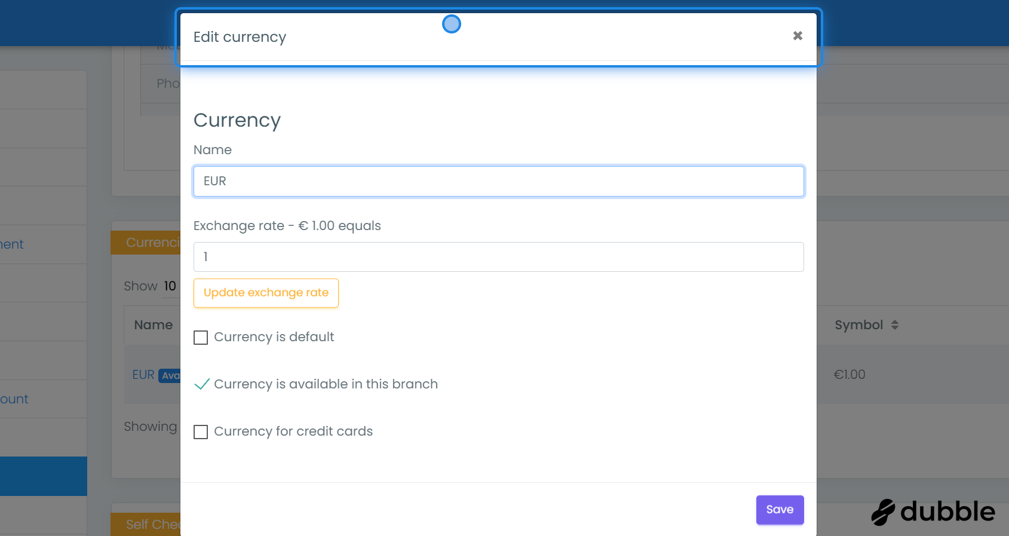This screenshot has height=536, width=1009.
Task: Open the Show entries count dropdown
Action: coord(170,286)
